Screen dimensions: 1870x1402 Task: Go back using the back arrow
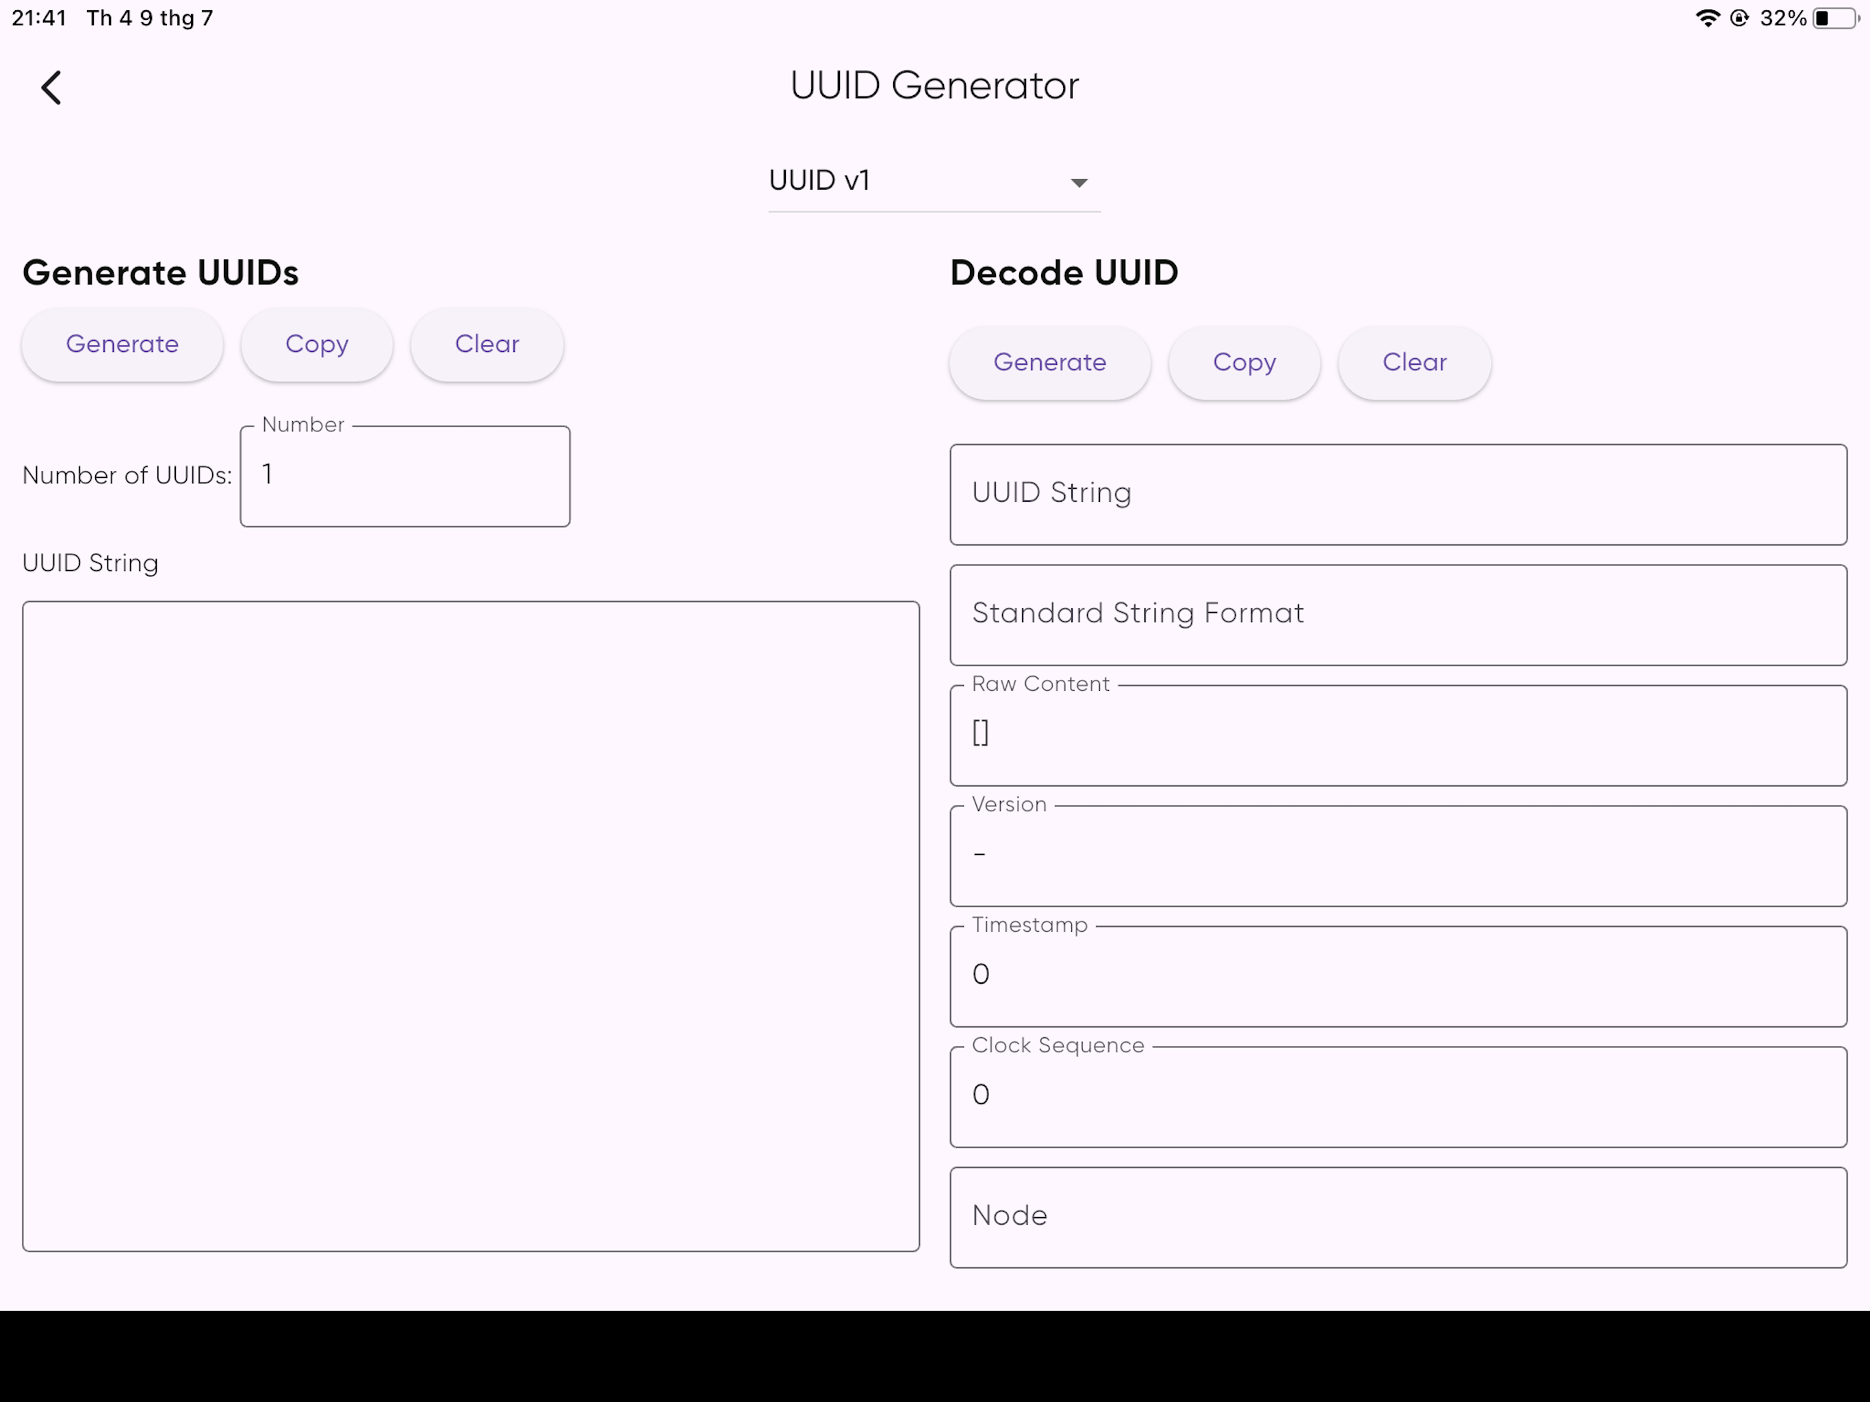[x=51, y=87]
